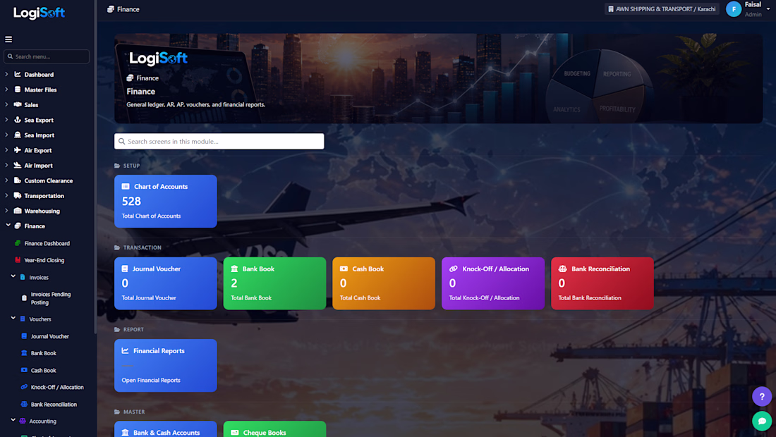Viewport: 776px width, 437px height.
Task: Click the Finance icon in top breadcrumb
Action: coord(111,9)
